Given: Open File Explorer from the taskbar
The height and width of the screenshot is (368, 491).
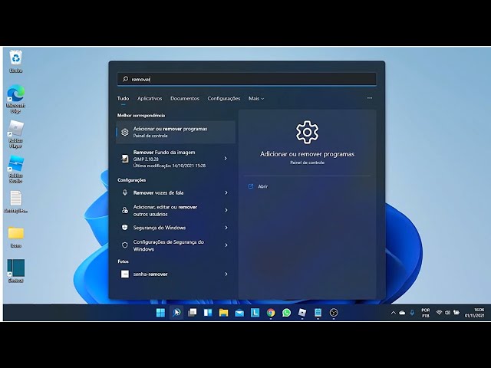Looking at the screenshot, I should tap(223, 313).
